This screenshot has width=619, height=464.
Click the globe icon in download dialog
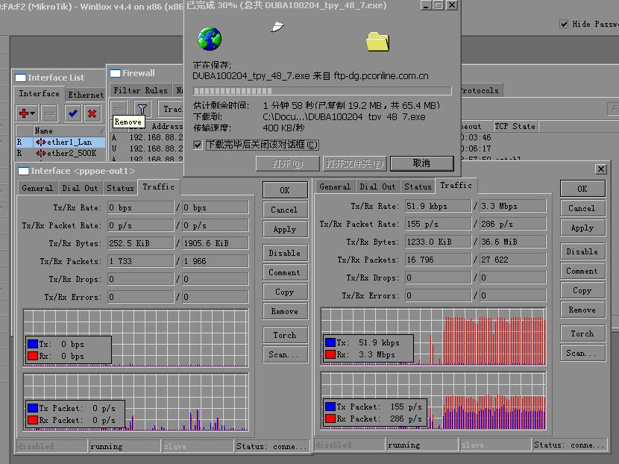pos(210,39)
